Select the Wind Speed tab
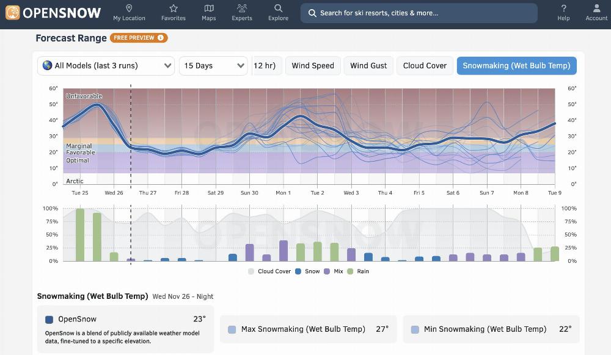Image resolution: width=611 pixels, height=355 pixels. [312, 66]
